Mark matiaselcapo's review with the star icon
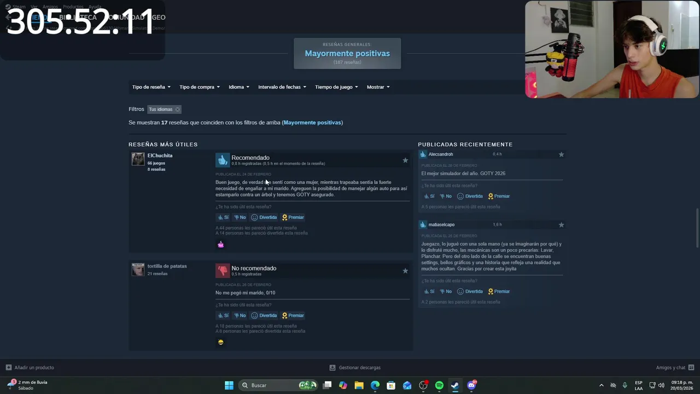The image size is (700, 394). 561,225
